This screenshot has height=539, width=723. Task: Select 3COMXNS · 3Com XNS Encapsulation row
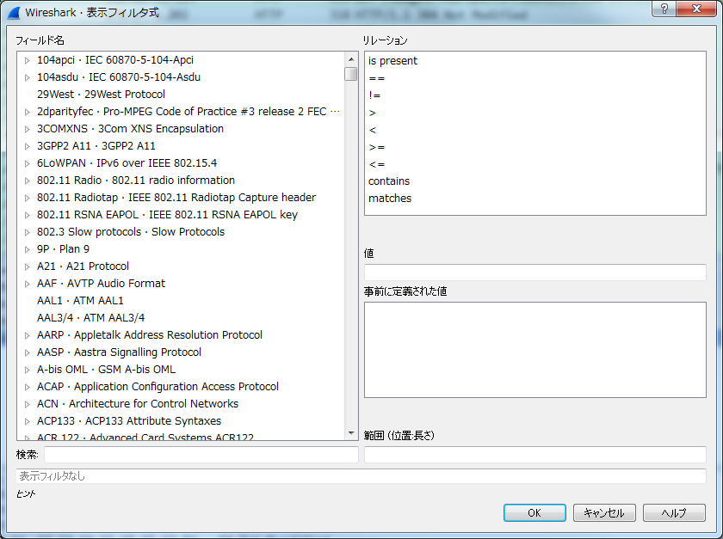tap(131, 129)
